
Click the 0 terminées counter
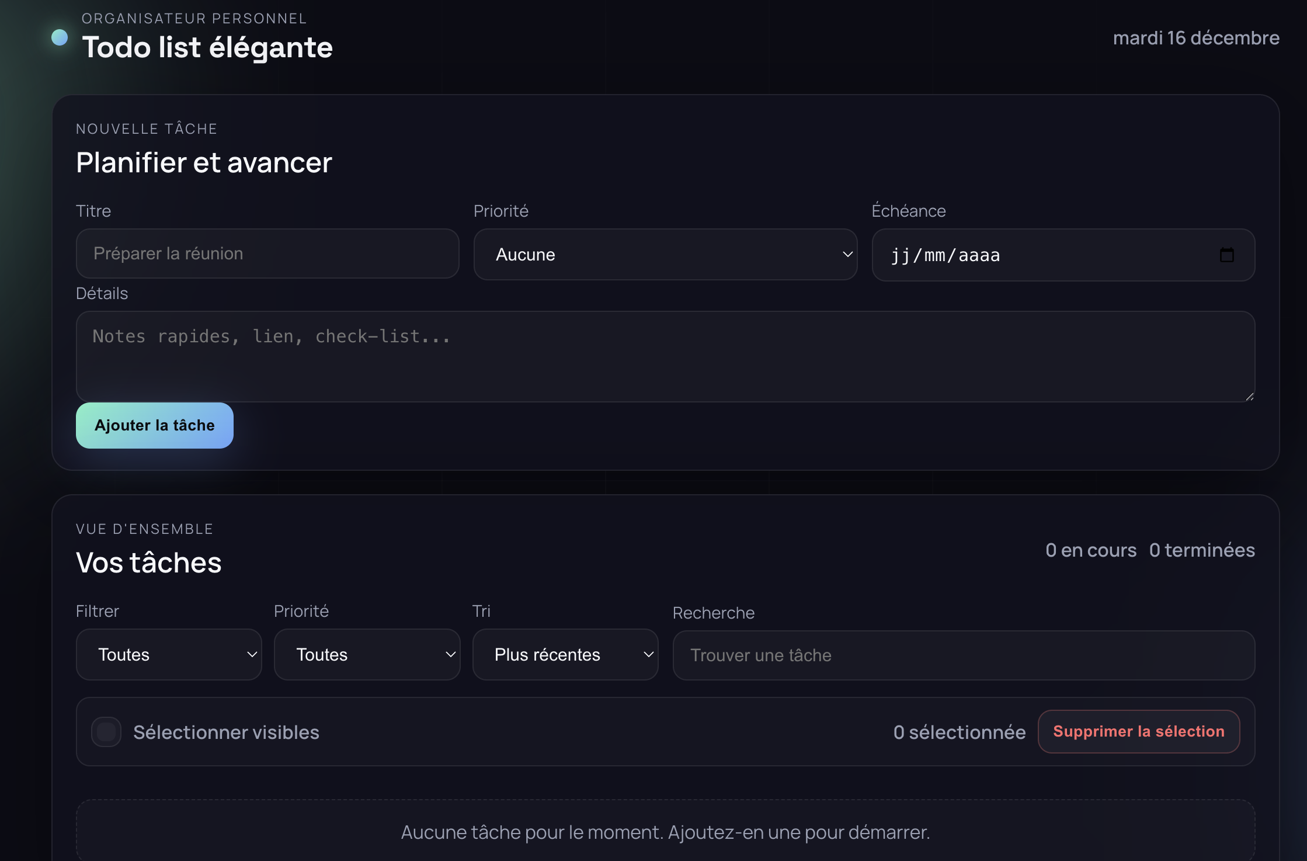tap(1202, 550)
